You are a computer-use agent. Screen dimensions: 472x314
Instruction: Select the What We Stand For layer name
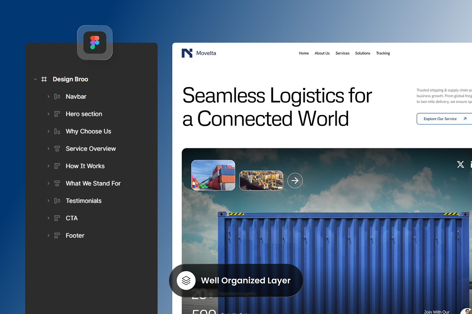(93, 183)
